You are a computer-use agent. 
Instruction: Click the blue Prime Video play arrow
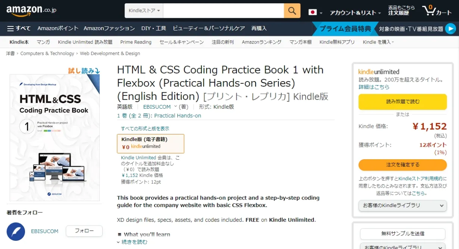point(450,29)
